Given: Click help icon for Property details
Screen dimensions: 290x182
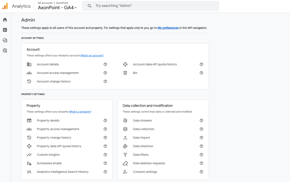Looking at the screenshot, I should 105,120.
